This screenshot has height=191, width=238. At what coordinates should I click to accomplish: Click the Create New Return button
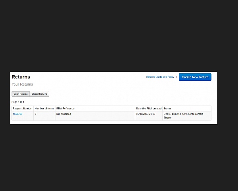(195, 77)
